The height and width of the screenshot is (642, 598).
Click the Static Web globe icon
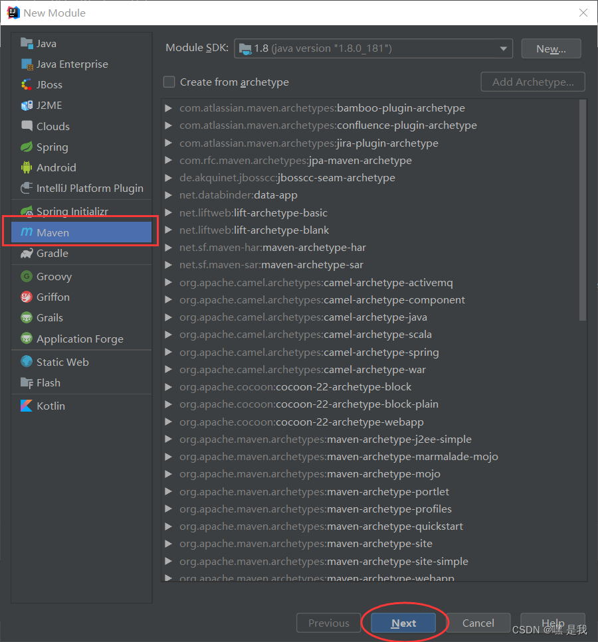(x=27, y=362)
